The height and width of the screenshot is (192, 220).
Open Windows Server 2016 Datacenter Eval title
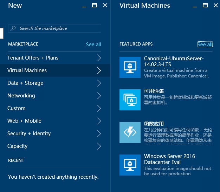(x=169, y=159)
